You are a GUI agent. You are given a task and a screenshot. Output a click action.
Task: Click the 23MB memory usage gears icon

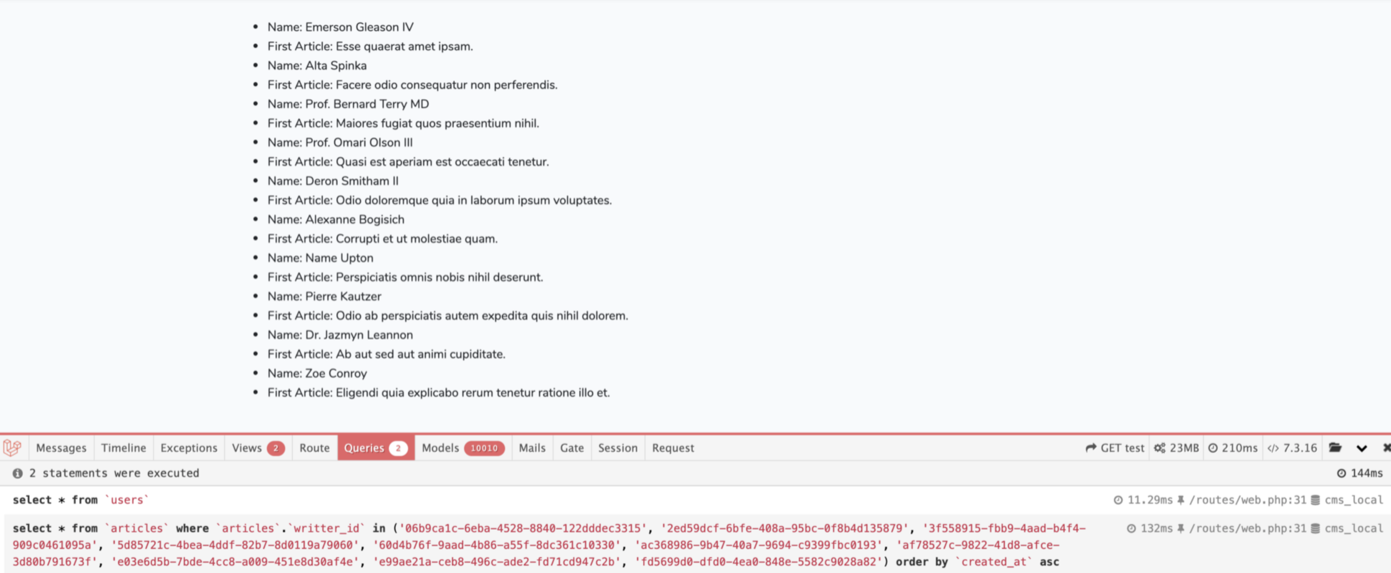point(1159,448)
